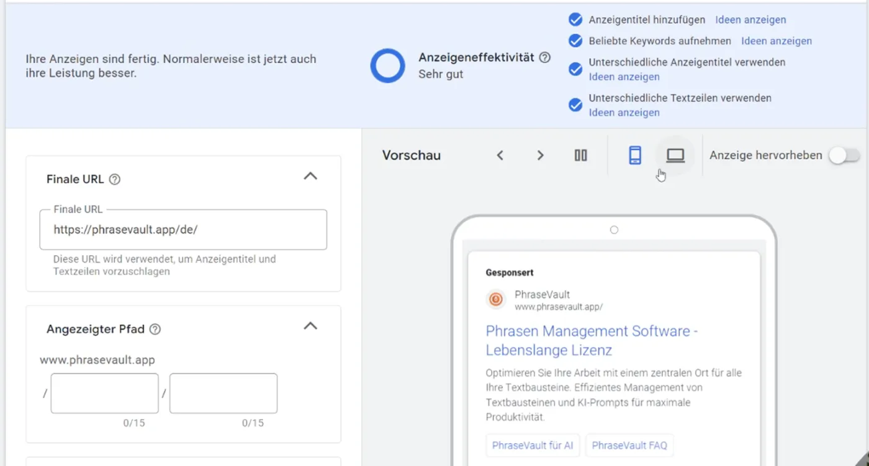Select the mobile phone preview icon
This screenshot has width=869, height=466.
[634, 156]
